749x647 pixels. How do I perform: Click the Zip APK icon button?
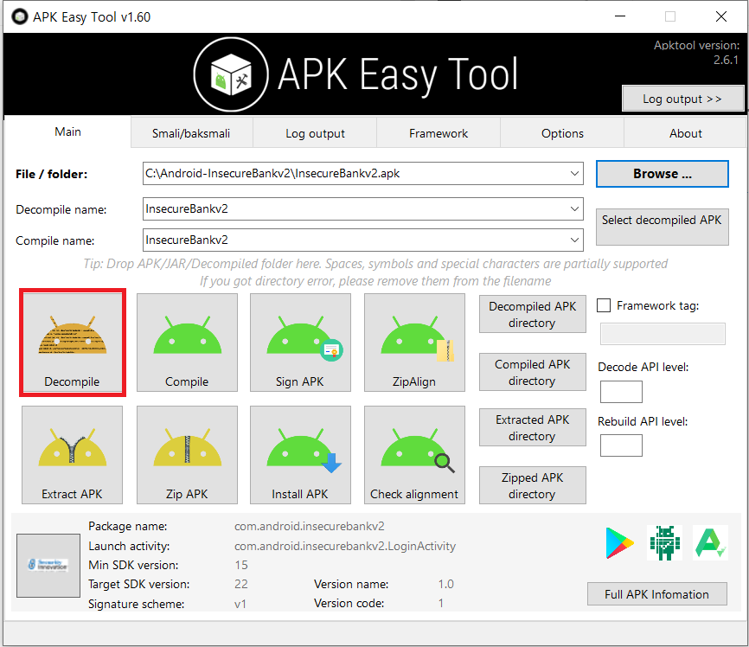point(187,455)
